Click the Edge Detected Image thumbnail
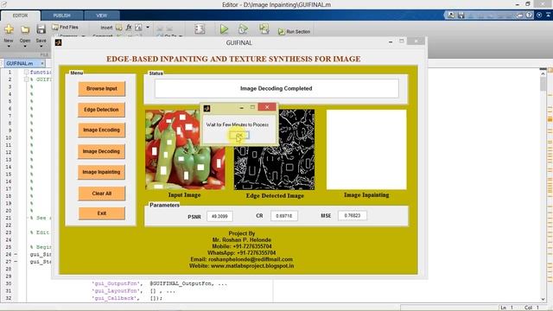Screen dimensions: 553x311 (x=274, y=149)
